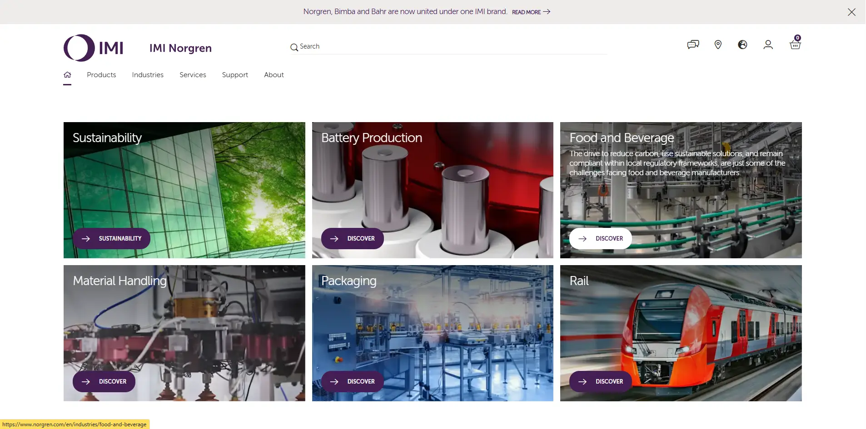866x429 pixels.
Task: Dismiss the announcement banner with X
Action: coord(851,12)
